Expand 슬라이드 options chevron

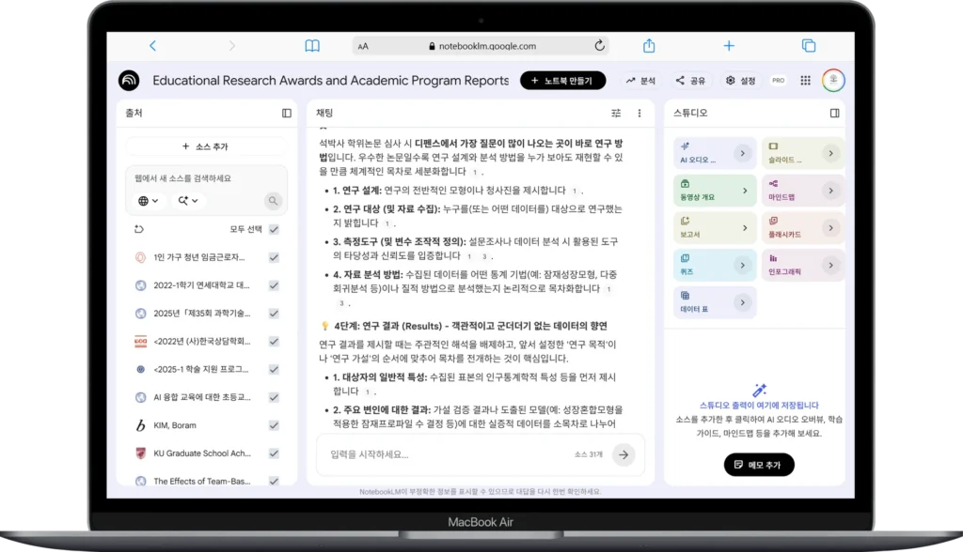[830, 153]
